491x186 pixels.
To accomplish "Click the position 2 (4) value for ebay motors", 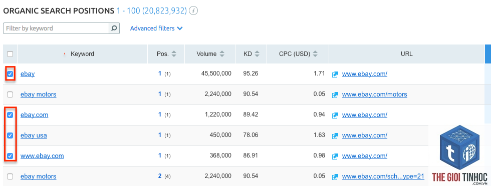I will (x=164, y=176).
